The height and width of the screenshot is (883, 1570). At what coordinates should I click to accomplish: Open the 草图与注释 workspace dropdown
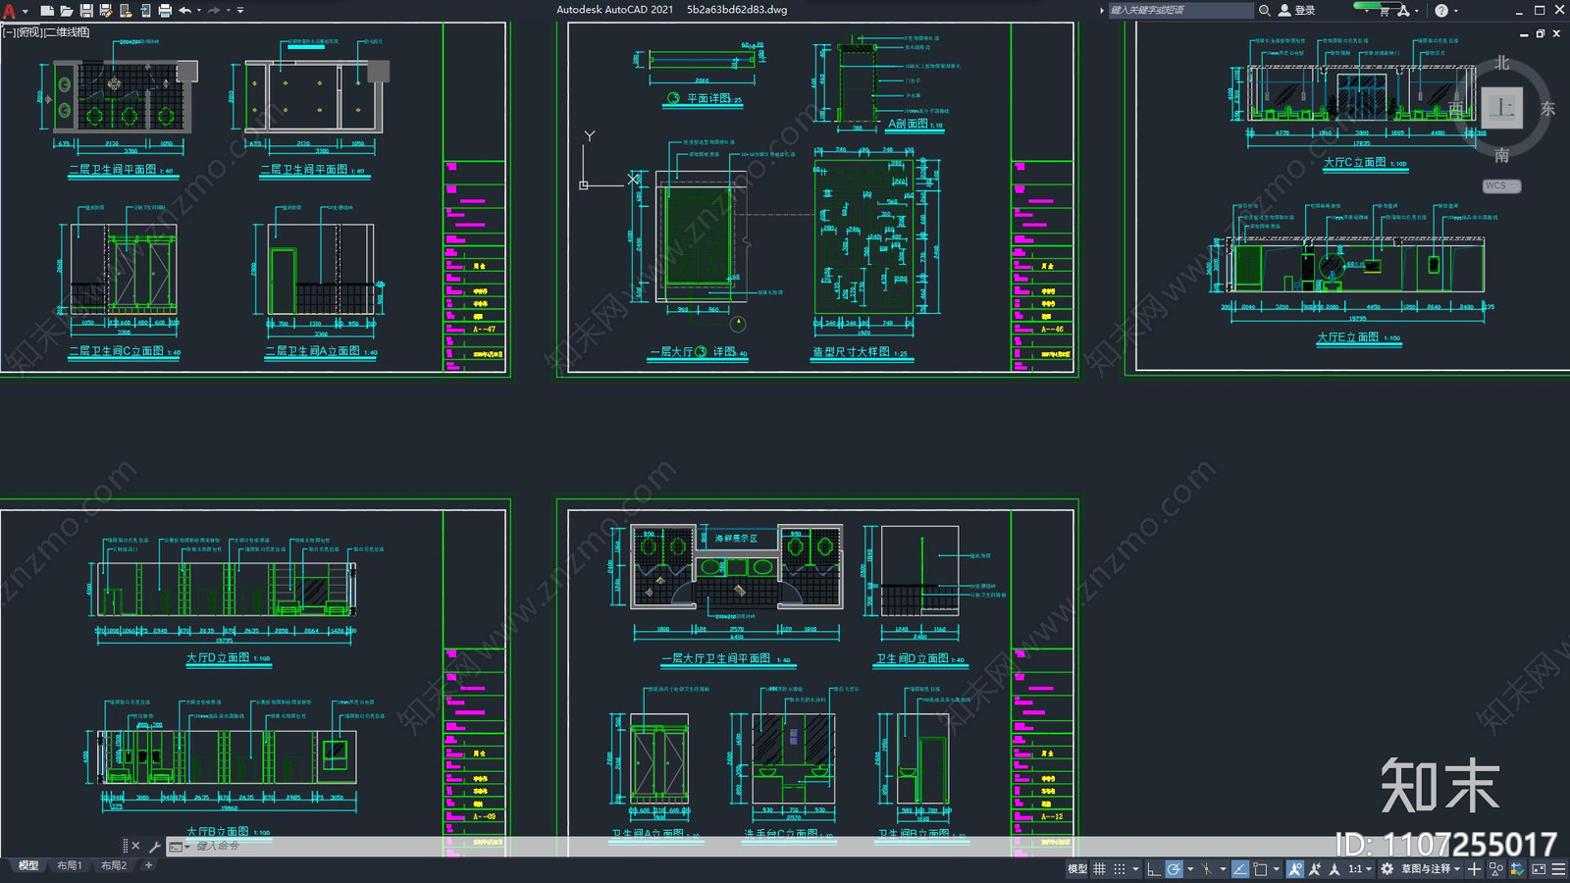pyautogui.click(x=1431, y=868)
